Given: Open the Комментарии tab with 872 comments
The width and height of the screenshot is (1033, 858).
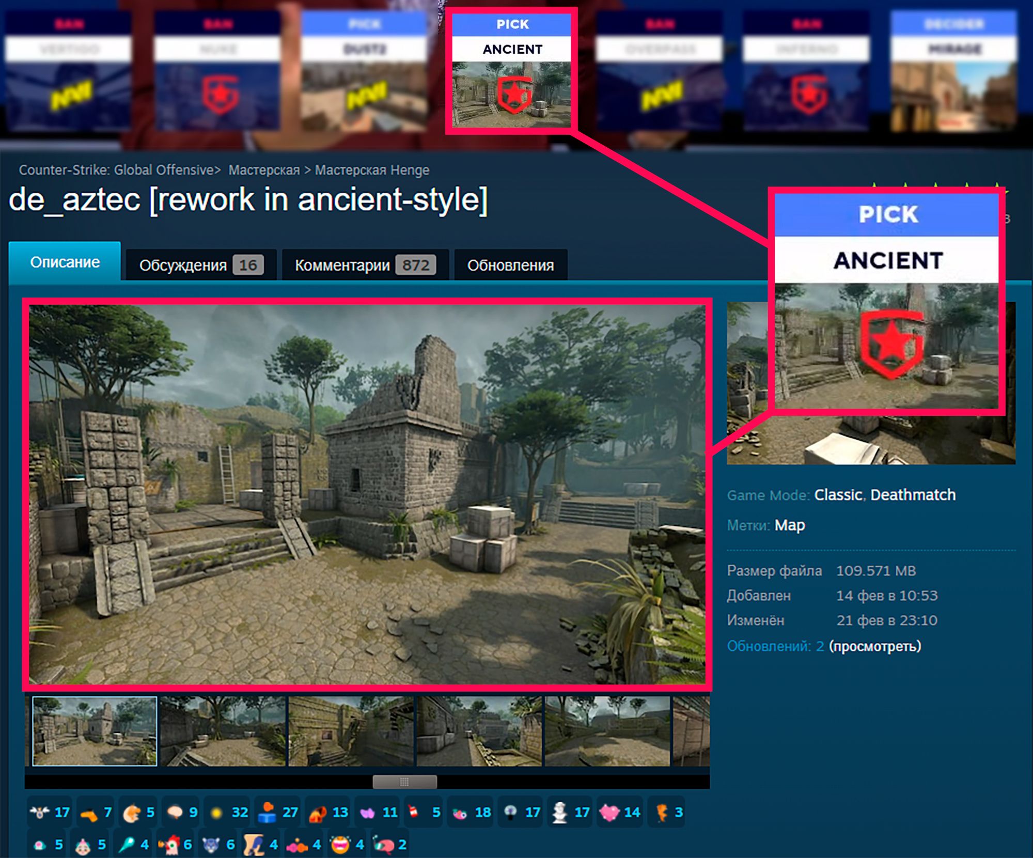Looking at the screenshot, I should 365,265.
